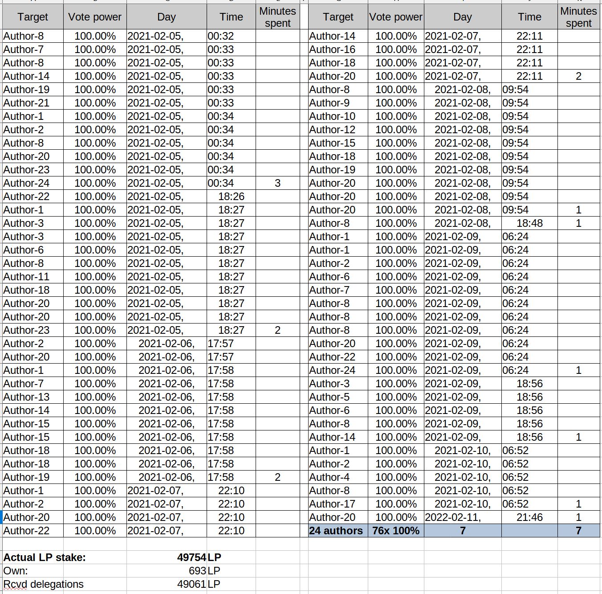Click the minutes spent value 3
The height and width of the screenshot is (594, 602).
pos(277,183)
